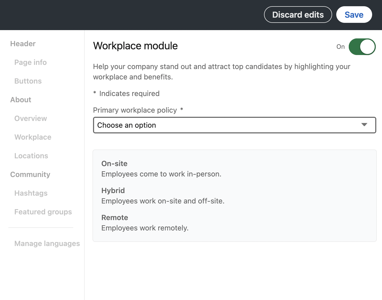Click the Hybrid policy description
The image size is (382, 300).
point(163,201)
